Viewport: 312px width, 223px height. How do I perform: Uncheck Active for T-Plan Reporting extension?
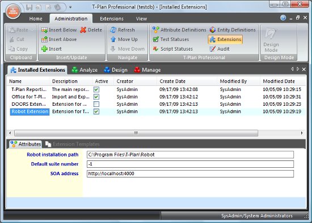[96, 89]
